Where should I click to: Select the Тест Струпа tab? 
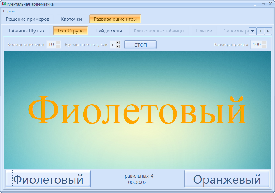(71, 31)
